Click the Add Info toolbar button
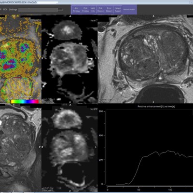This screenshot has width=193, height=193. point(93,10)
